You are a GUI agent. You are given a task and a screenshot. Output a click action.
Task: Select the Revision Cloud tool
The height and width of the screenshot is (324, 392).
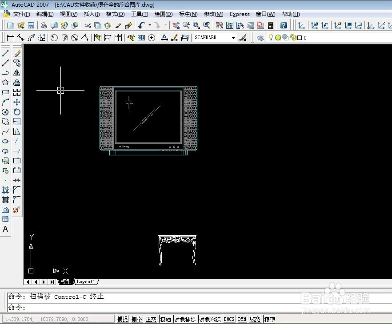(5, 122)
